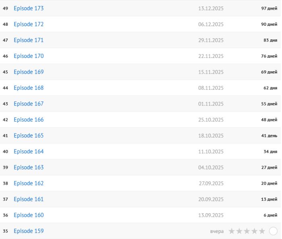The width and height of the screenshot is (282, 239).
Task: Click the '41 день' countdown
Action: pyautogui.click(x=269, y=136)
